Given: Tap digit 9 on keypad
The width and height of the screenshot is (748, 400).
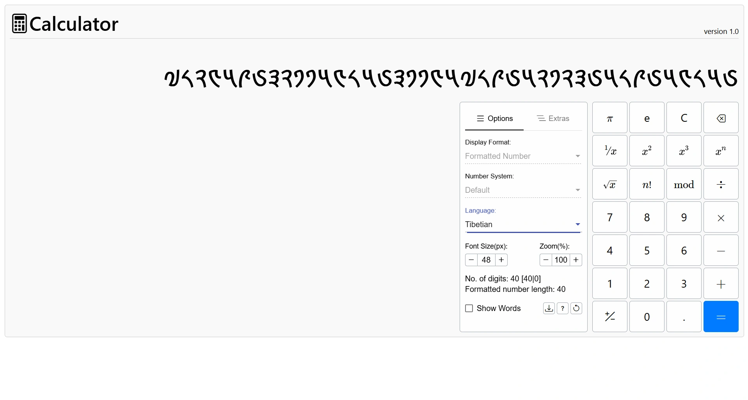Looking at the screenshot, I should click(x=684, y=217).
